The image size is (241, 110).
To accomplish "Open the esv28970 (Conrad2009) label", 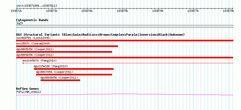I will click(x=33, y=44).
